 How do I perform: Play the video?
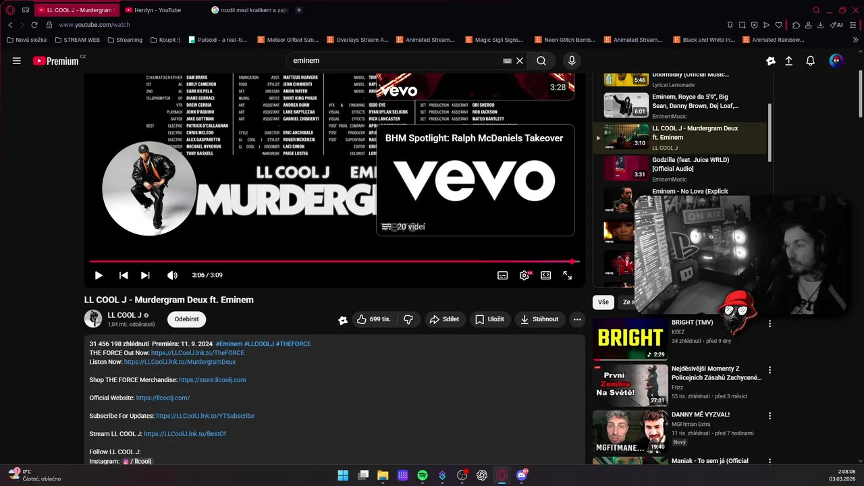(x=99, y=275)
